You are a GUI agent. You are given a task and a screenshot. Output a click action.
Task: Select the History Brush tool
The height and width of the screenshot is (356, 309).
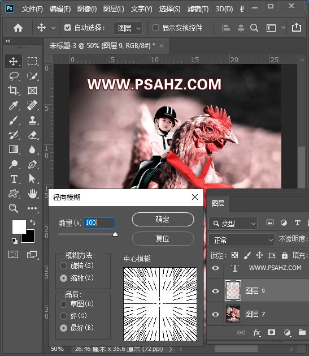click(x=14, y=135)
